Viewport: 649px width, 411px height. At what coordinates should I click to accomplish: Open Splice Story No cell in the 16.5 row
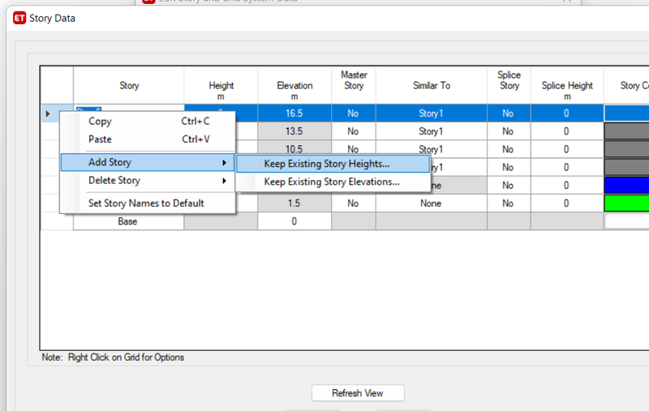(x=509, y=113)
